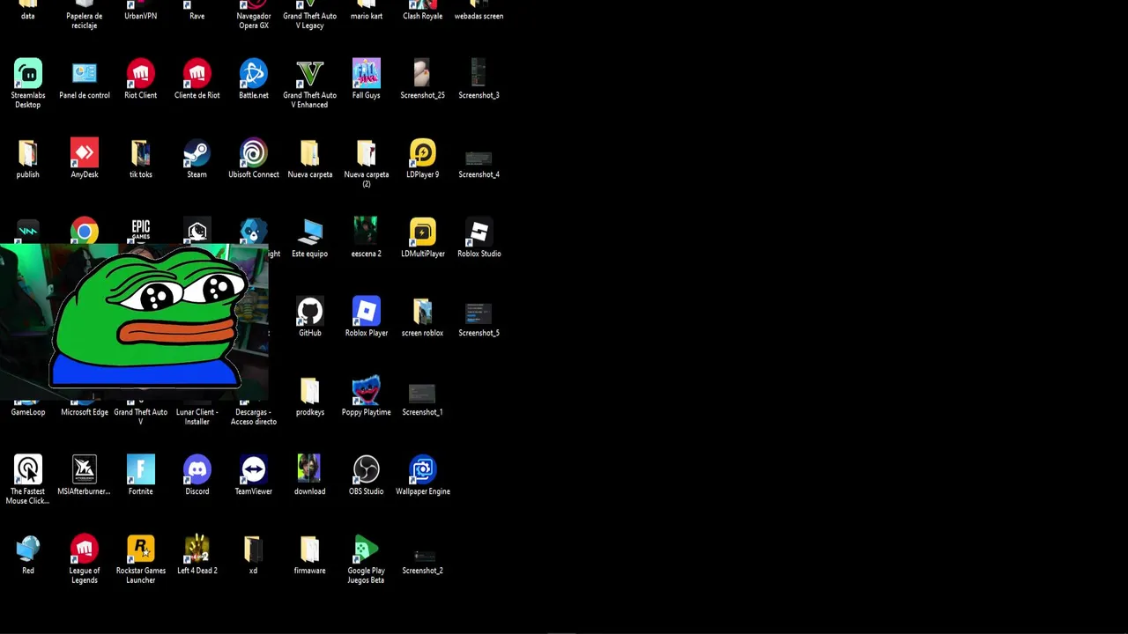Screen dimensions: 1128x634
Task: Open the Este equipo icon
Action: (x=309, y=232)
